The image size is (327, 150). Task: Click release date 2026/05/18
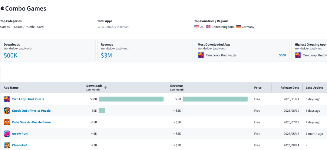coord(291,134)
